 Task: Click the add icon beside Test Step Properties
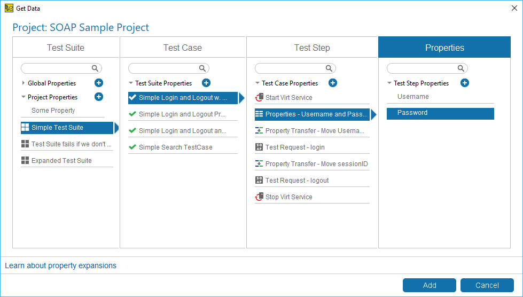465,83
